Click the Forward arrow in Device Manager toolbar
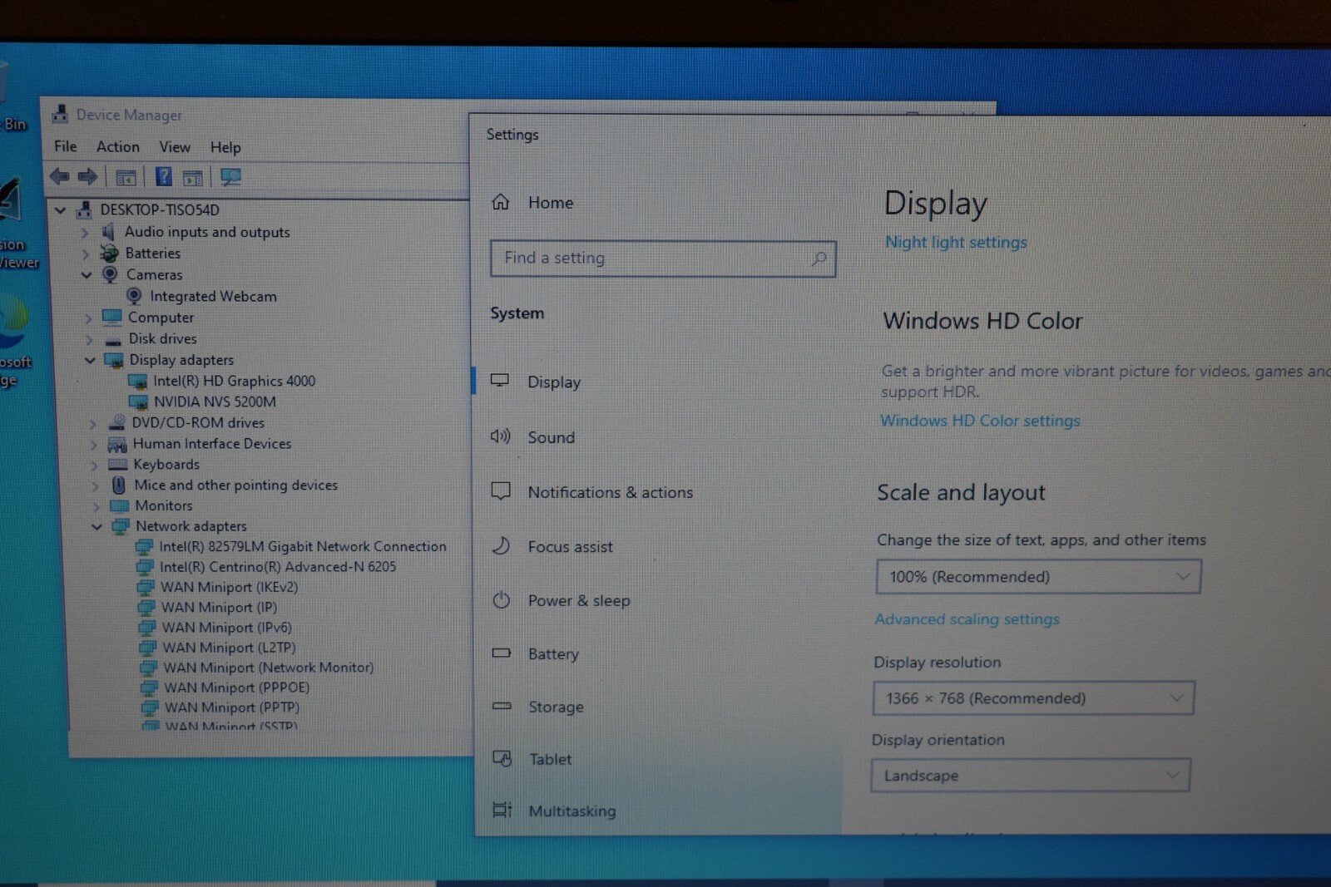The width and height of the screenshot is (1331, 887). click(x=87, y=176)
